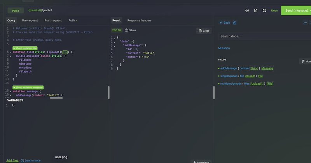Open the singleUpload field docs
This screenshot has width=311, height=163.
229,76
